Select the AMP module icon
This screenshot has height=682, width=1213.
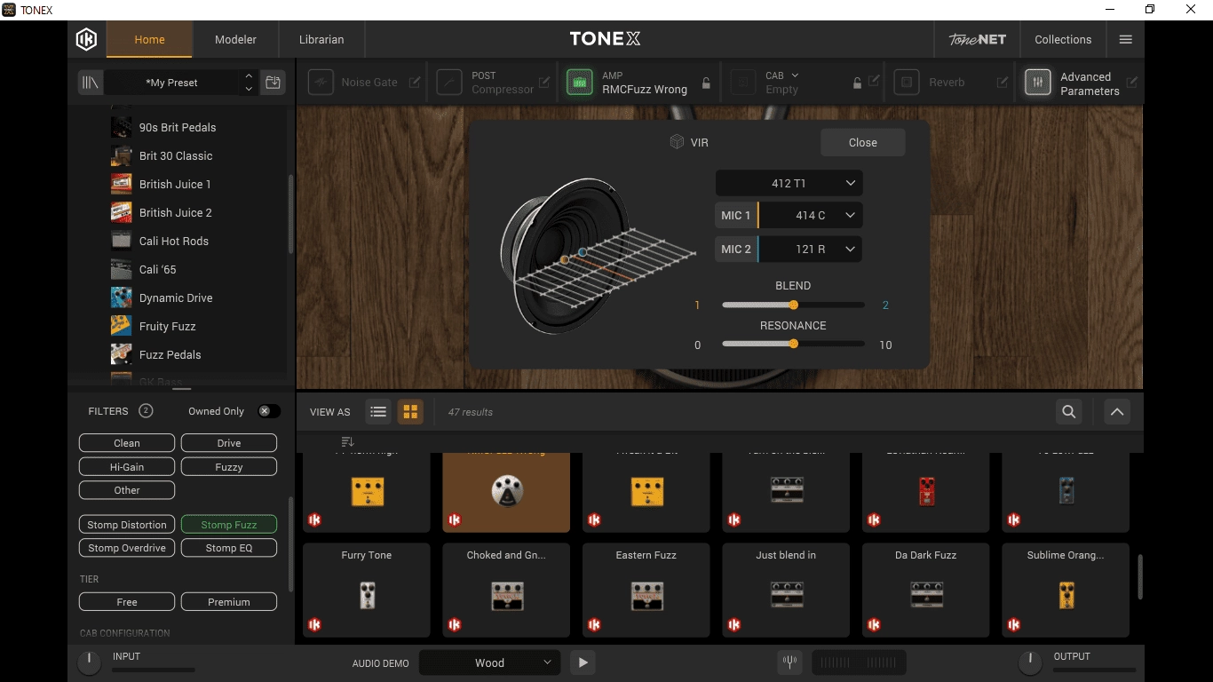(580, 83)
